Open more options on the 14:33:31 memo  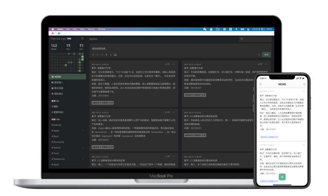(173, 157)
